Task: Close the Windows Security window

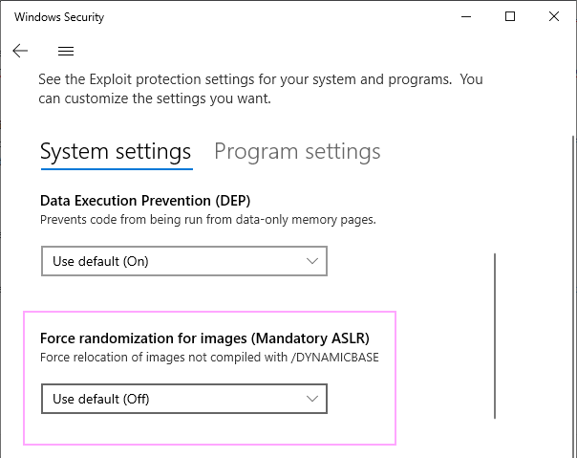Action: 554,16
